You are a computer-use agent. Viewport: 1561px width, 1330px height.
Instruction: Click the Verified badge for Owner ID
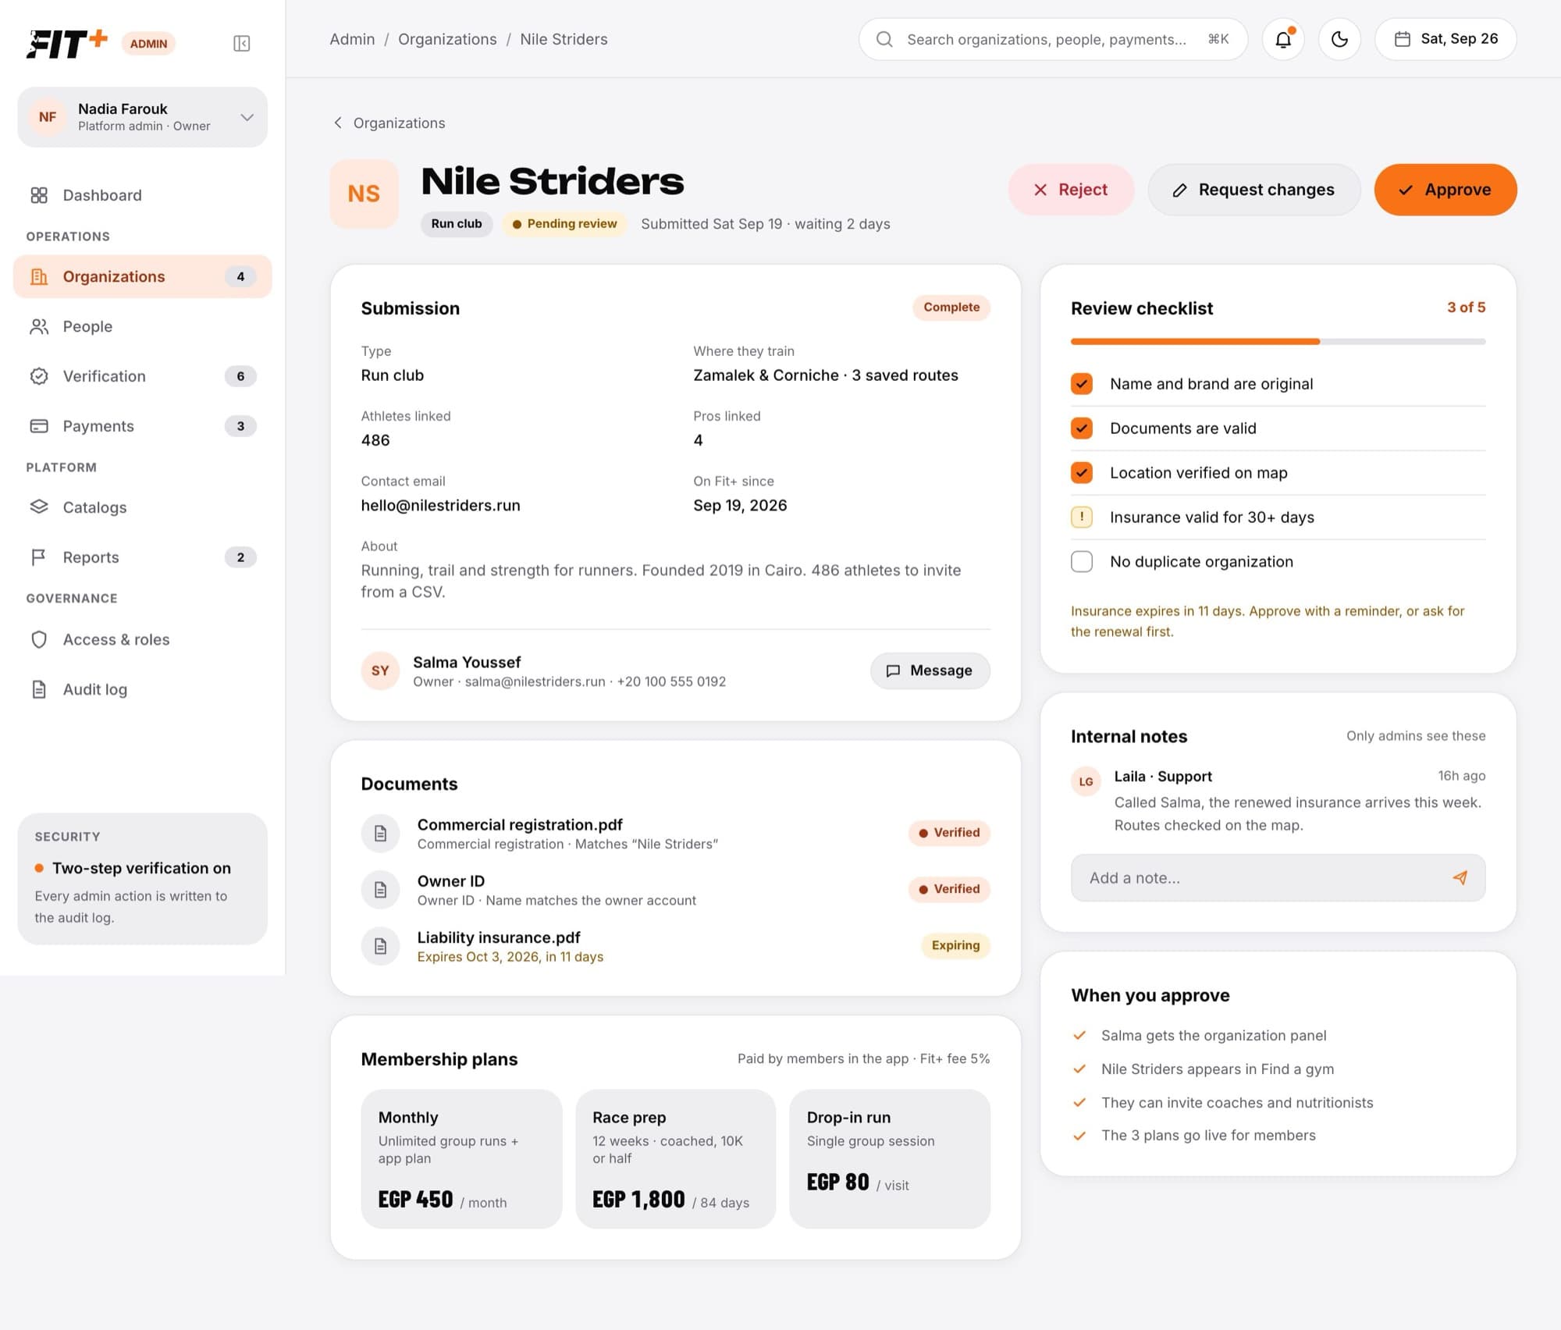[x=949, y=889]
